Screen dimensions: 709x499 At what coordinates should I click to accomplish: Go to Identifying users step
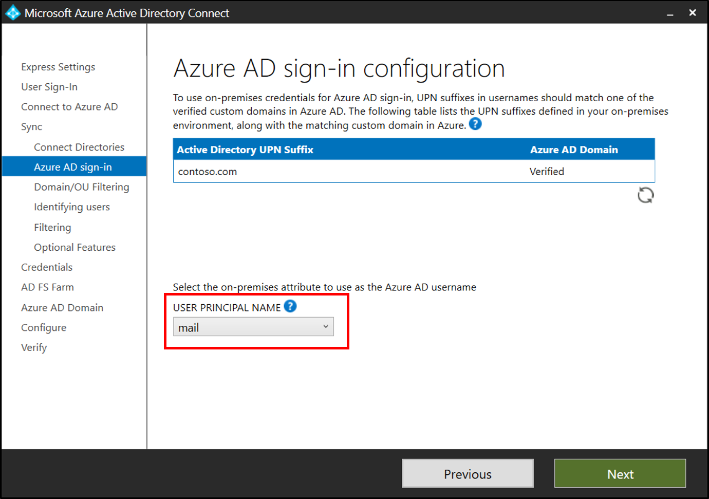[x=72, y=207]
